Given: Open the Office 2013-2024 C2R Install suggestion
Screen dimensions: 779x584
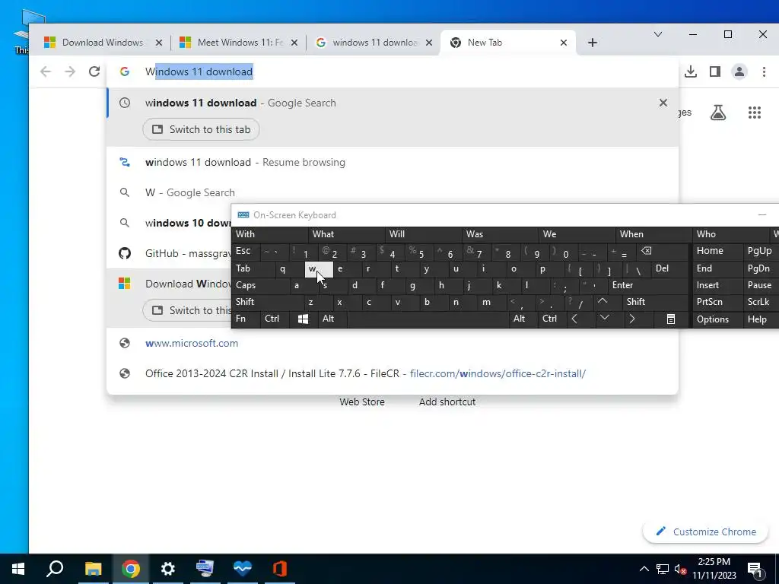Looking at the screenshot, I should pyautogui.click(x=393, y=373).
